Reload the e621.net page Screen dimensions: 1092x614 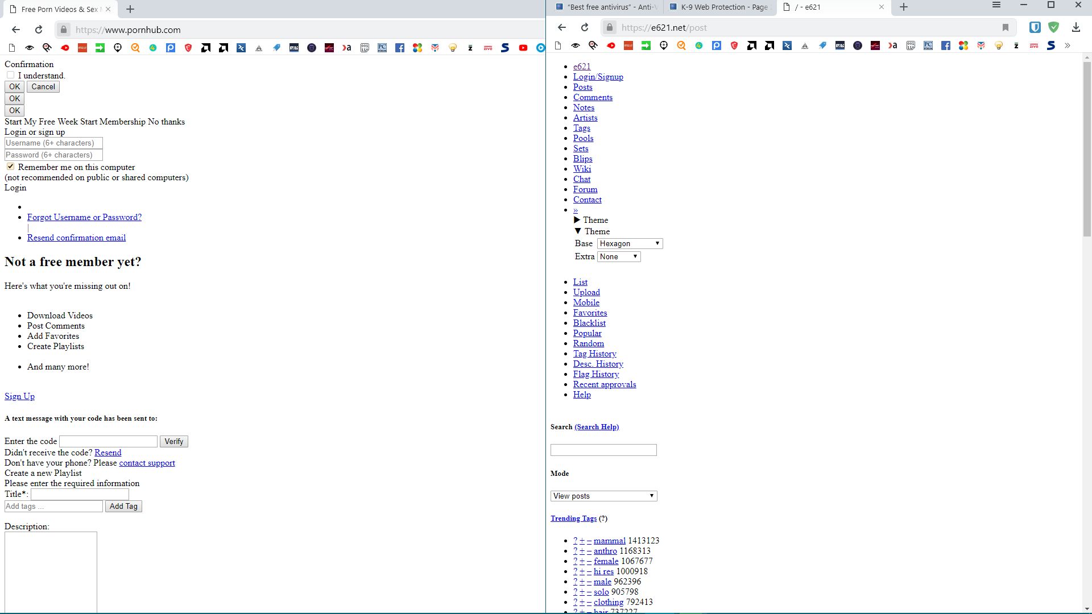coord(584,27)
